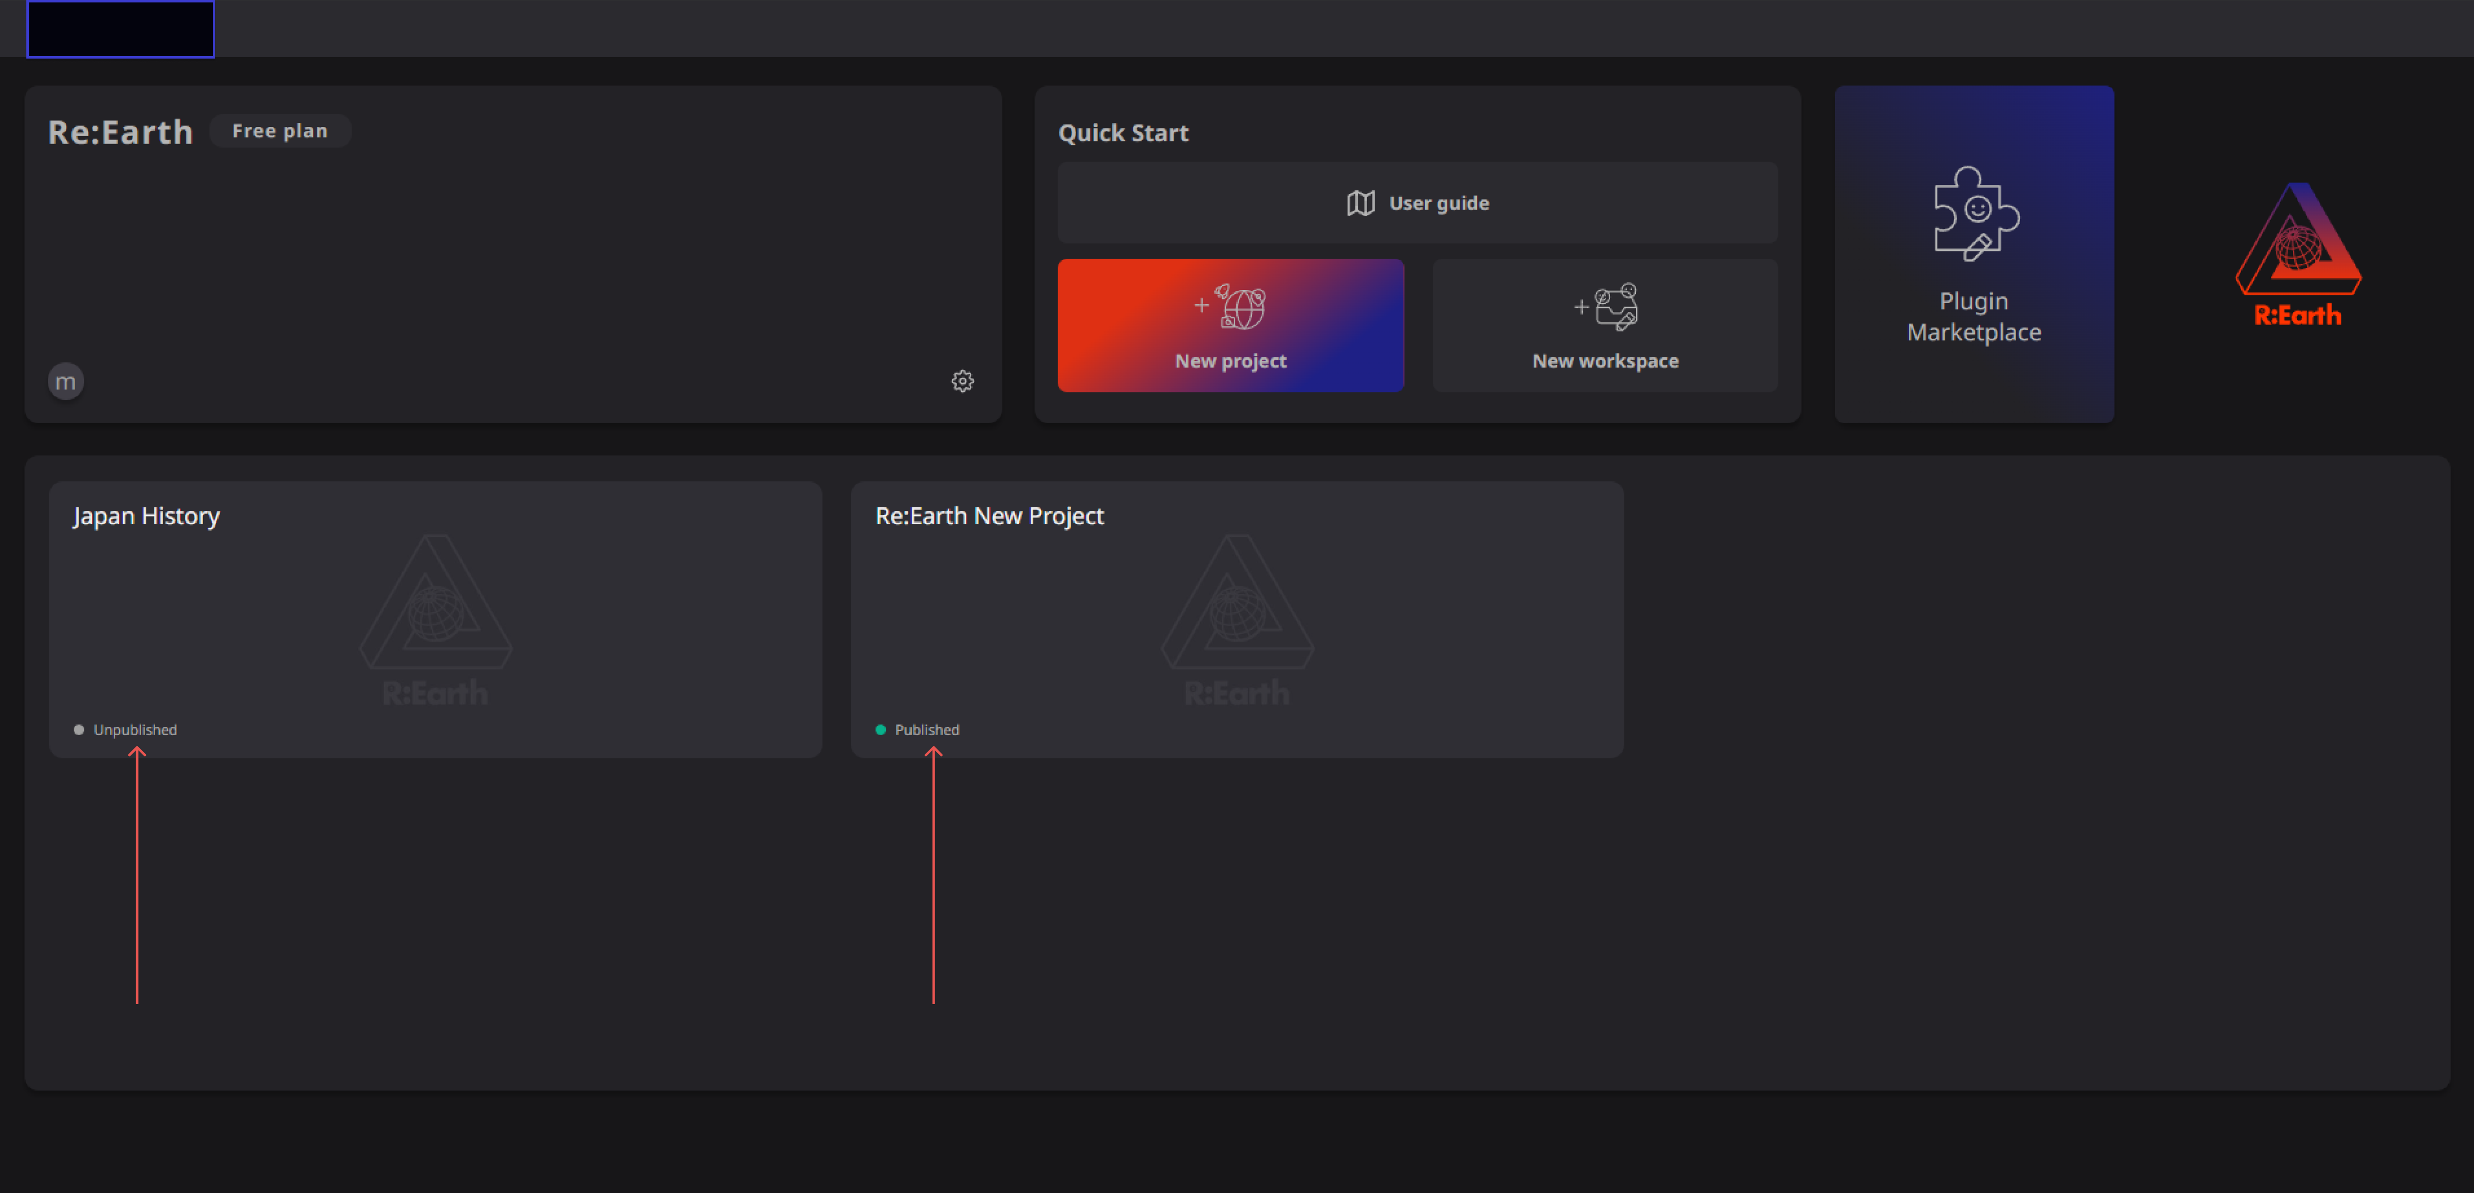Create a New workspace

tap(1605, 325)
